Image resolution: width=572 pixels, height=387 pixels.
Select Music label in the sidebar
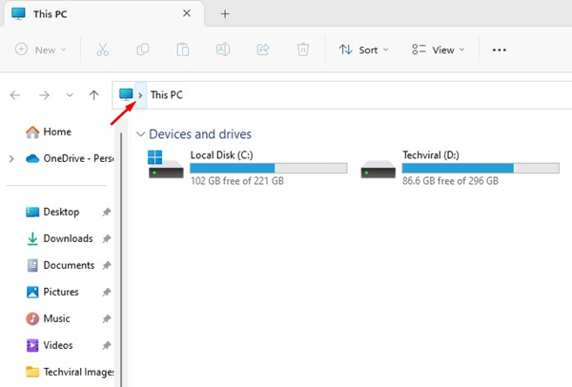click(56, 318)
